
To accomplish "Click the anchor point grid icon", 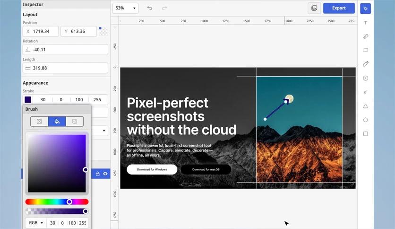I will (103, 31).
